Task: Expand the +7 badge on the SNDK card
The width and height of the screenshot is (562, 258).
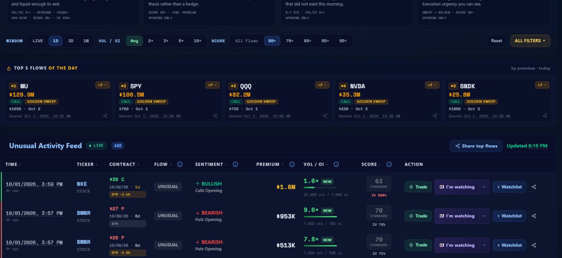Action: tap(542, 85)
